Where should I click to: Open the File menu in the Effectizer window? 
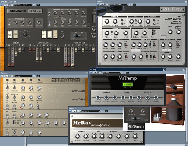(x=6, y=76)
